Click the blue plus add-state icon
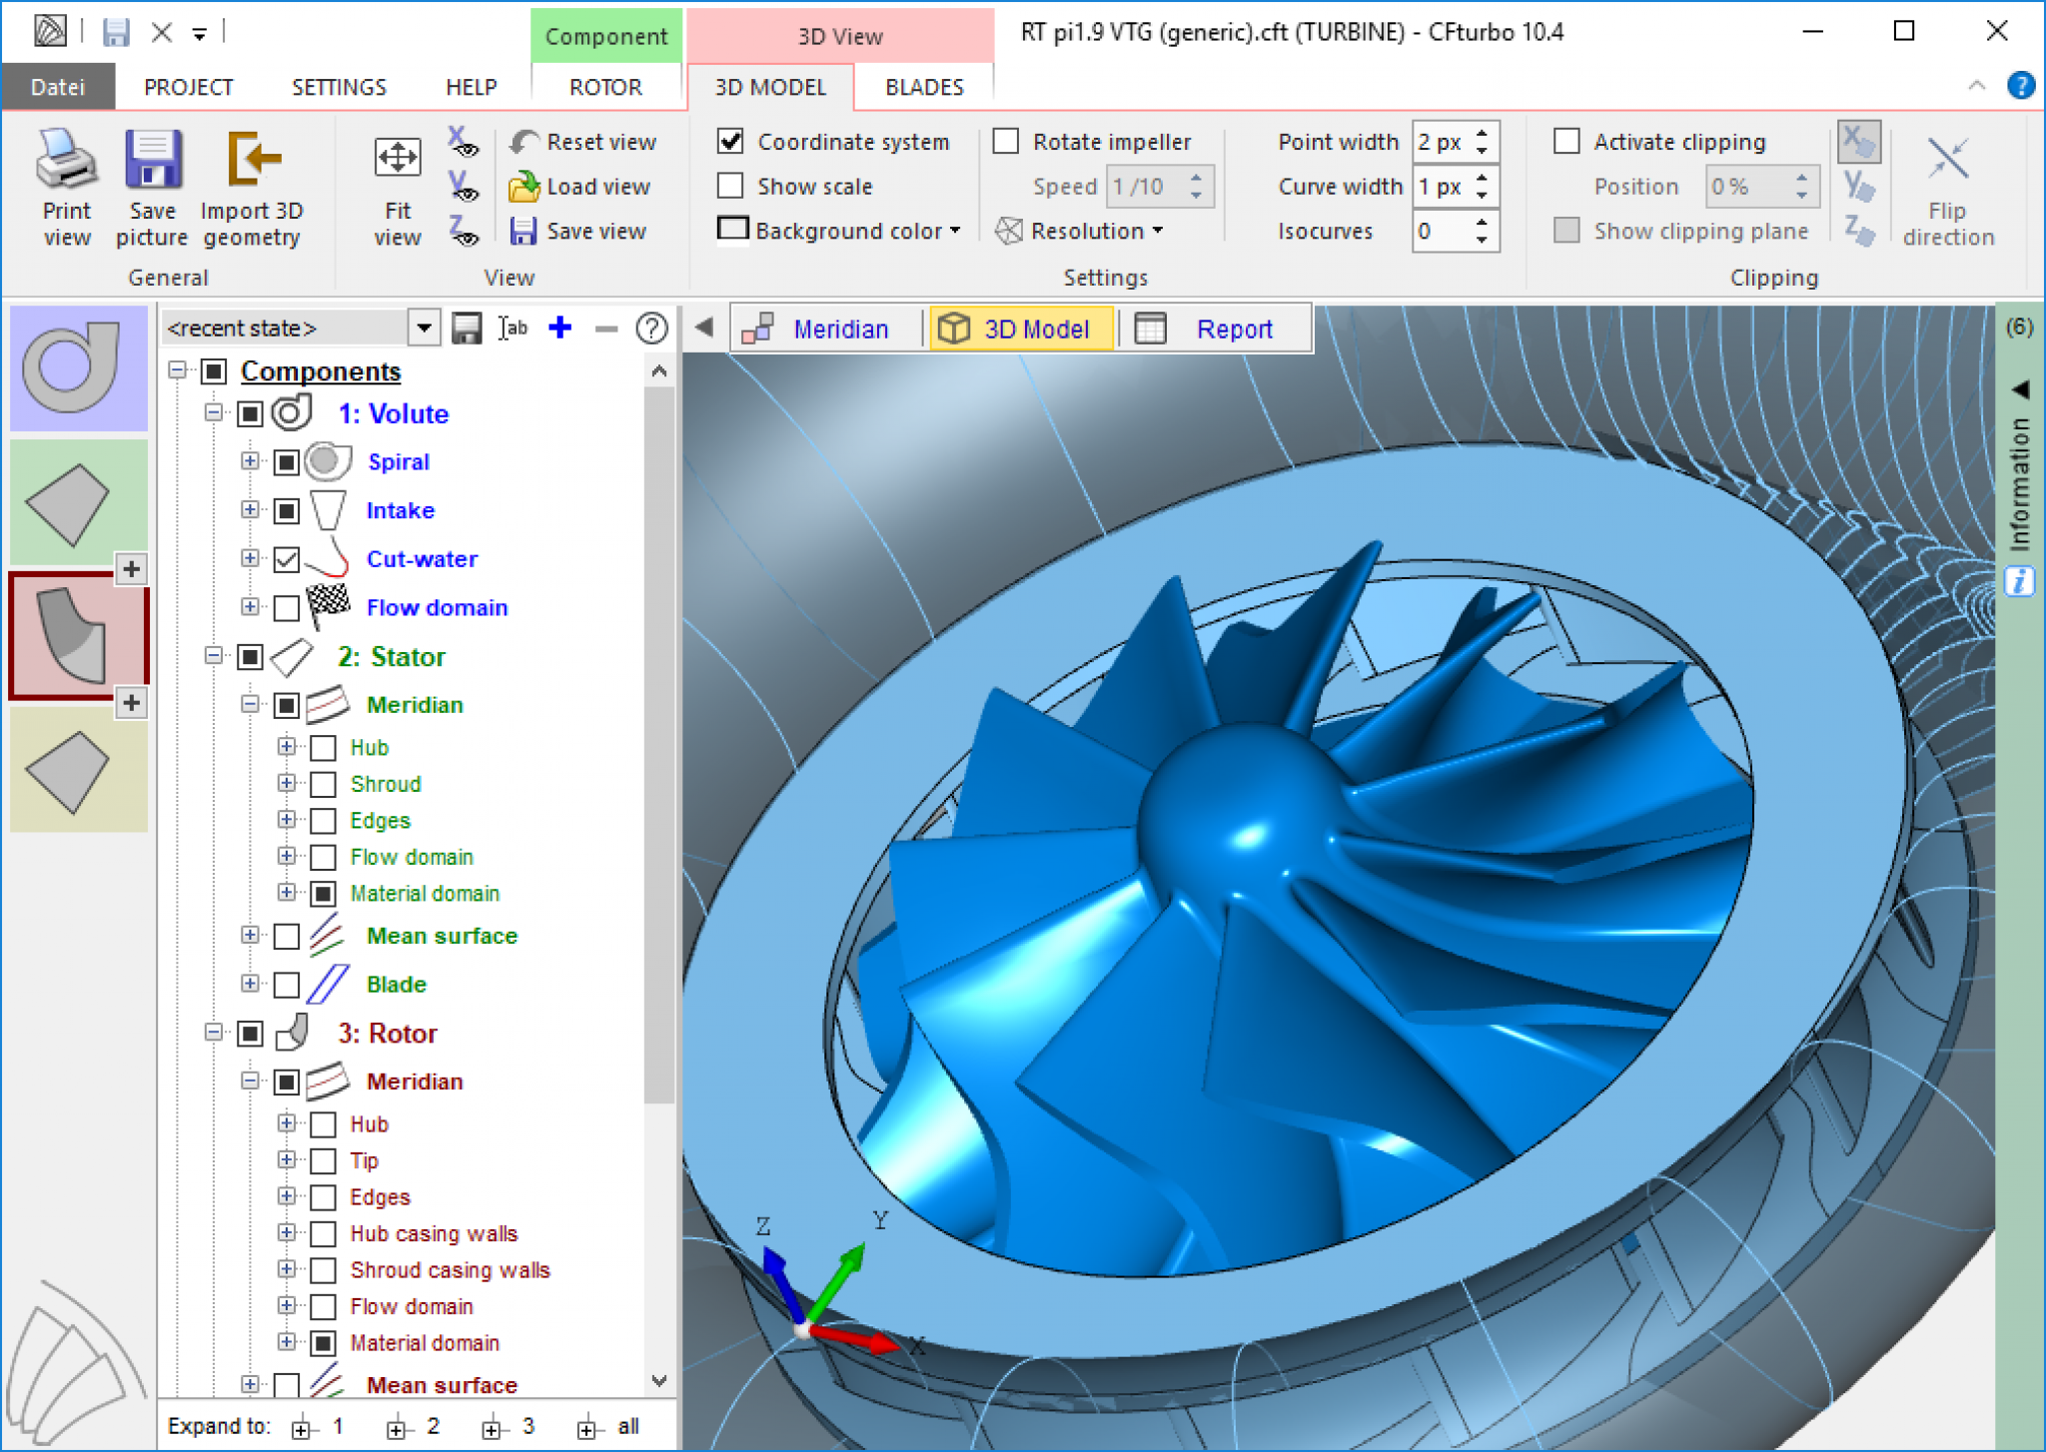Viewport: 2046px width, 1452px height. [560, 328]
